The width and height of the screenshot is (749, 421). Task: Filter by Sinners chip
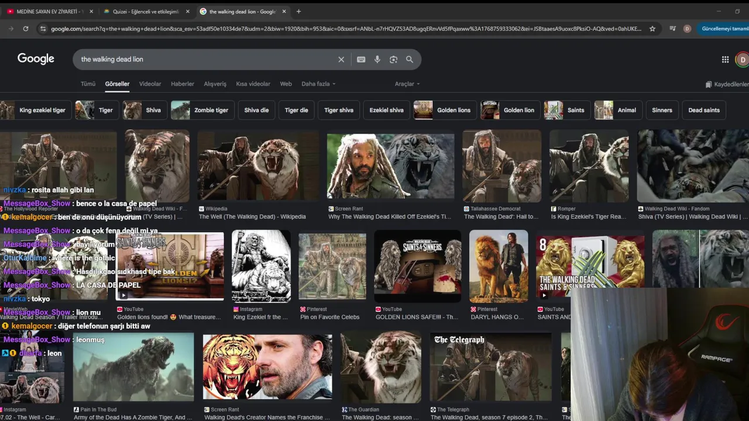pos(662,110)
